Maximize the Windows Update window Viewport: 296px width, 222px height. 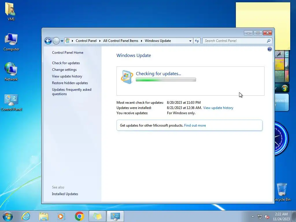pyautogui.click(x=258, y=33)
